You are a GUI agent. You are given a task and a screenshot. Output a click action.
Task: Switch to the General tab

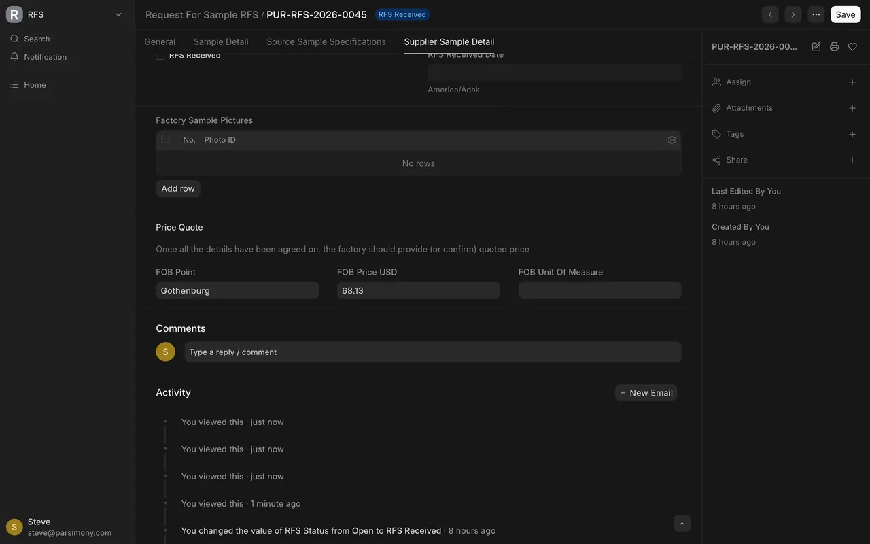pos(160,41)
